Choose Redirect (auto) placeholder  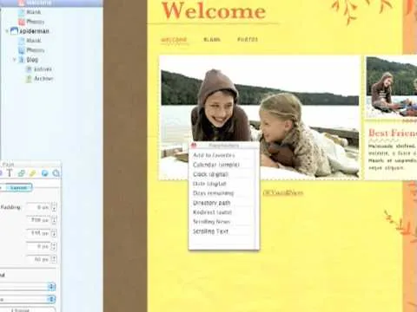click(212, 212)
